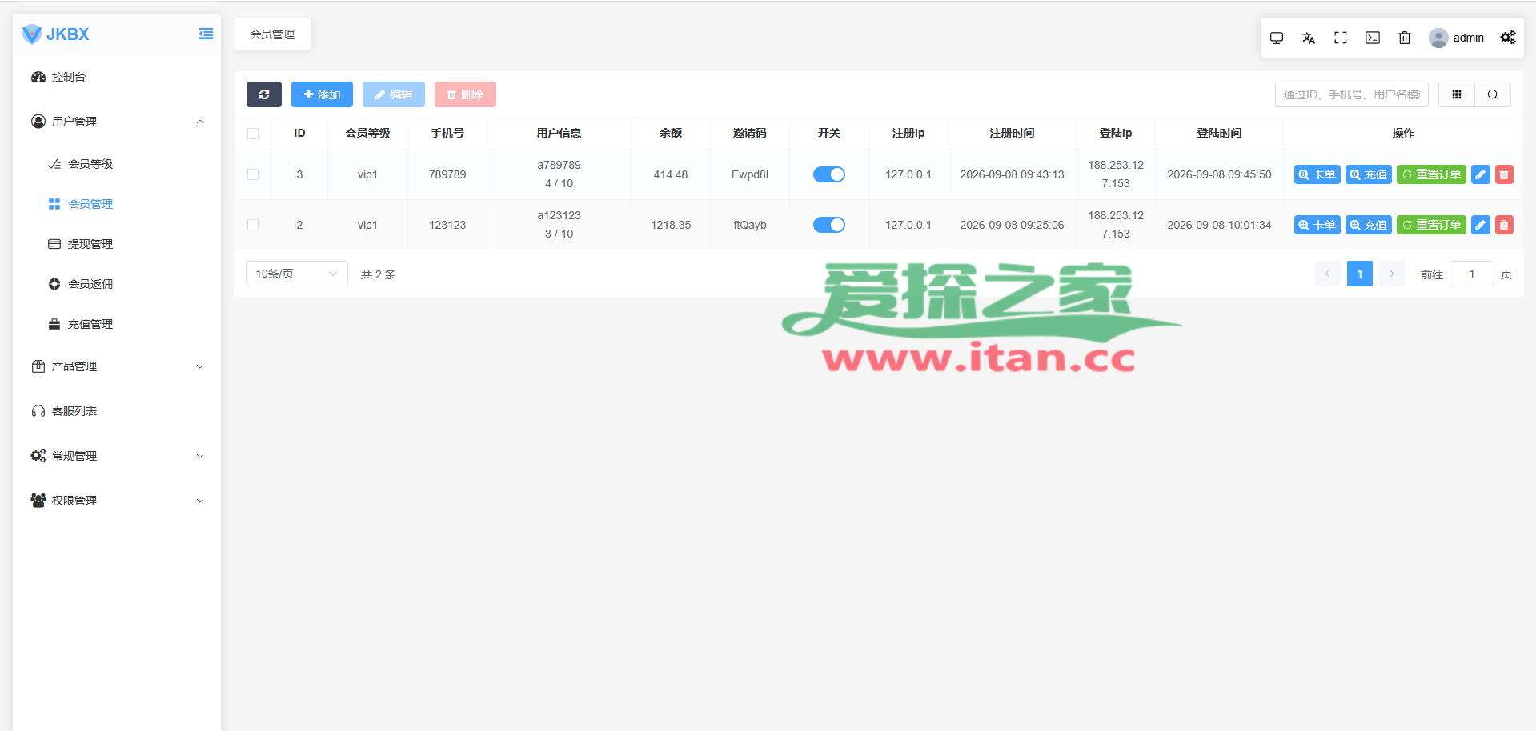
Task: Click the trash clear-cache icon in header
Action: click(1405, 38)
